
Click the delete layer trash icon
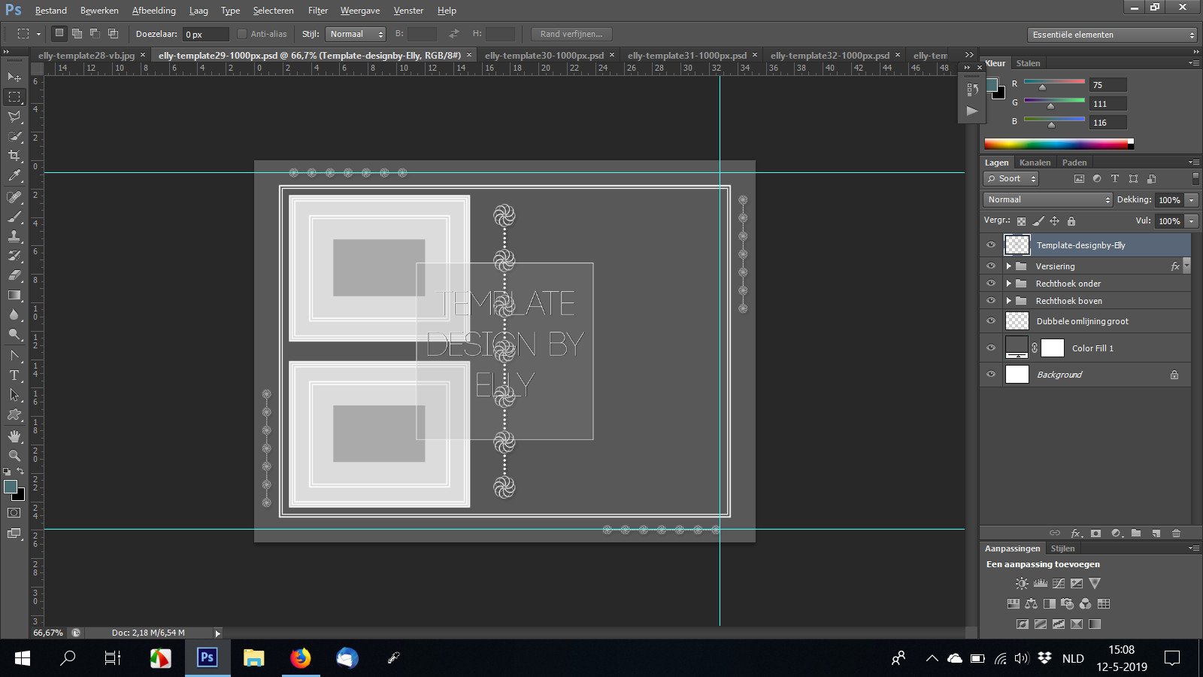pos(1176,533)
